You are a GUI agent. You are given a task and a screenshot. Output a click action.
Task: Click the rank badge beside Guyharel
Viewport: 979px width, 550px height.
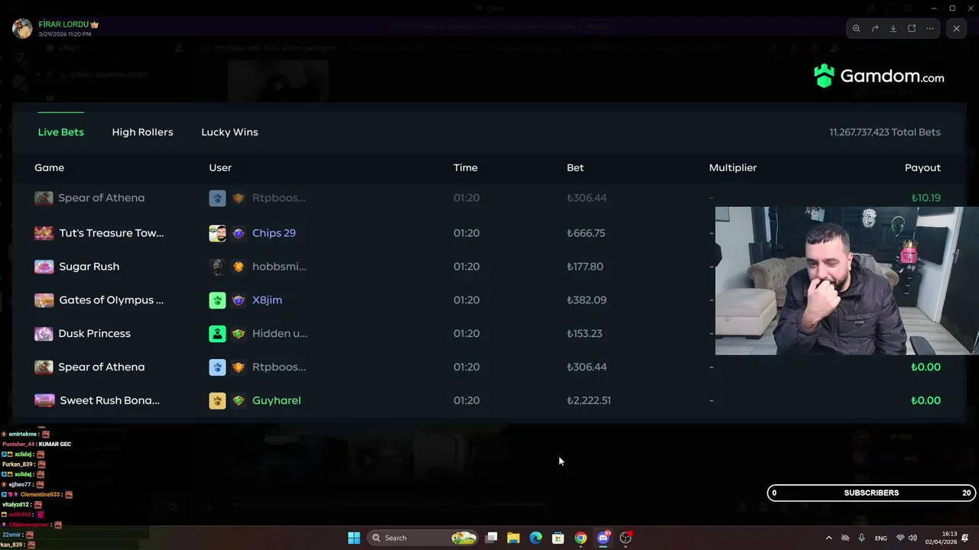(x=239, y=400)
